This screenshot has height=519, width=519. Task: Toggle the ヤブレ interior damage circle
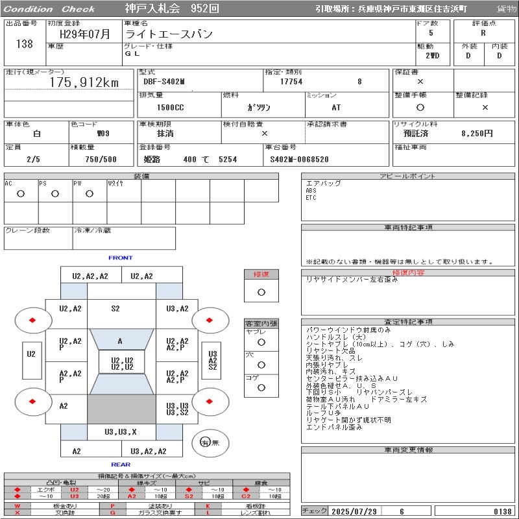pyautogui.click(x=261, y=342)
